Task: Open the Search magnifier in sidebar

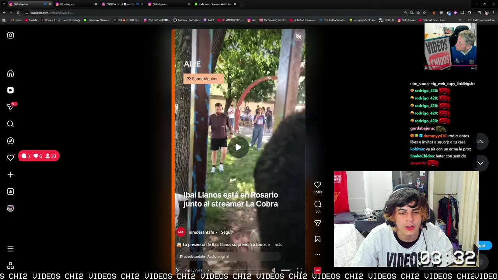Action: click(x=11, y=124)
